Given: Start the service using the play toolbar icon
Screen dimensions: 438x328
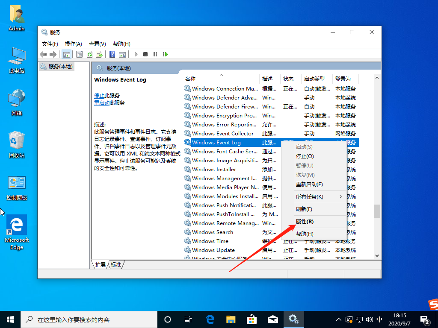Looking at the screenshot, I should (x=136, y=54).
